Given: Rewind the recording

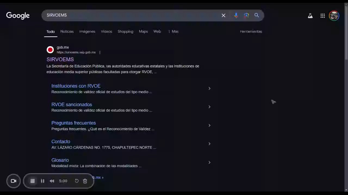Looking at the screenshot, I should (x=52, y=181).
